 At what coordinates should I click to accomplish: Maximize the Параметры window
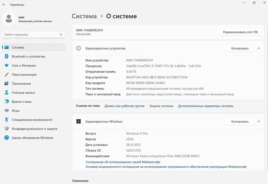254,3
